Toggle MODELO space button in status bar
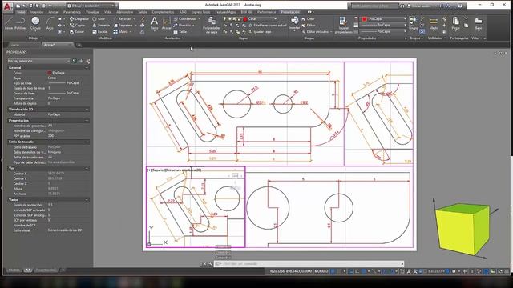 tap(321, 271)
